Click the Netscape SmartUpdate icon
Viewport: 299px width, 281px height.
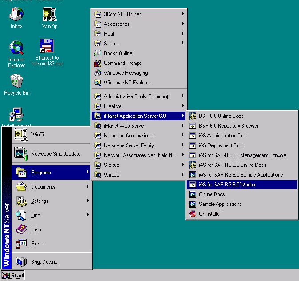click(21, 154)
